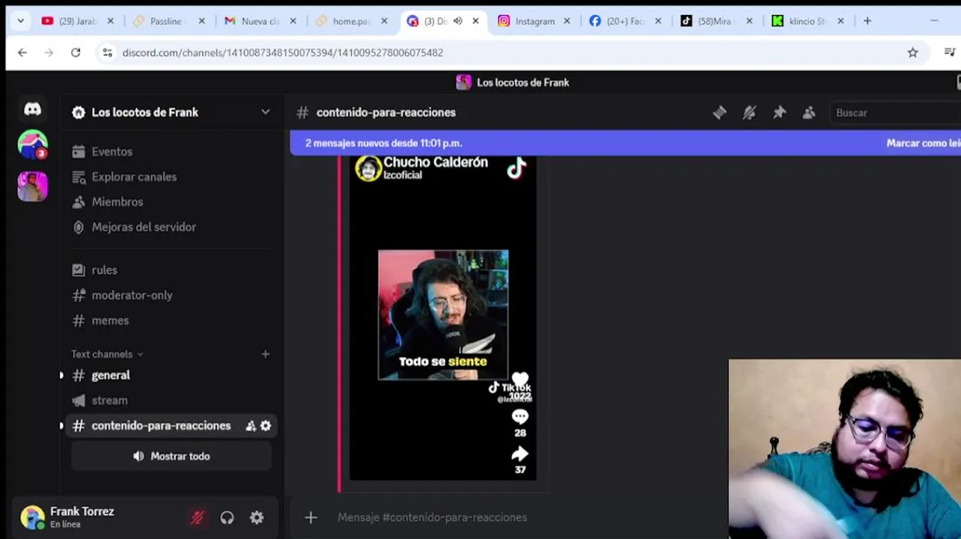The height and width of the screenshot is (539, 961).
Task: Open the tab search dropdown arrow
Action: (x=20, y=21)
